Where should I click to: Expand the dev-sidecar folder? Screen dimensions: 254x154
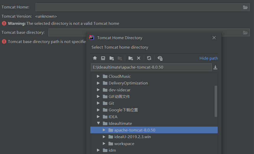[x=98, y=90]
